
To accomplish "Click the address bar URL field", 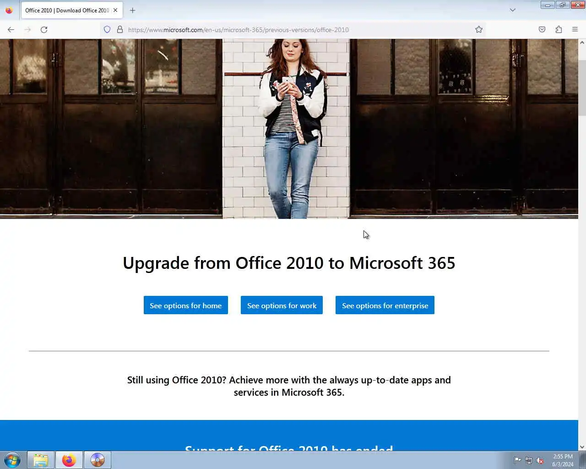I will point(293,30).
